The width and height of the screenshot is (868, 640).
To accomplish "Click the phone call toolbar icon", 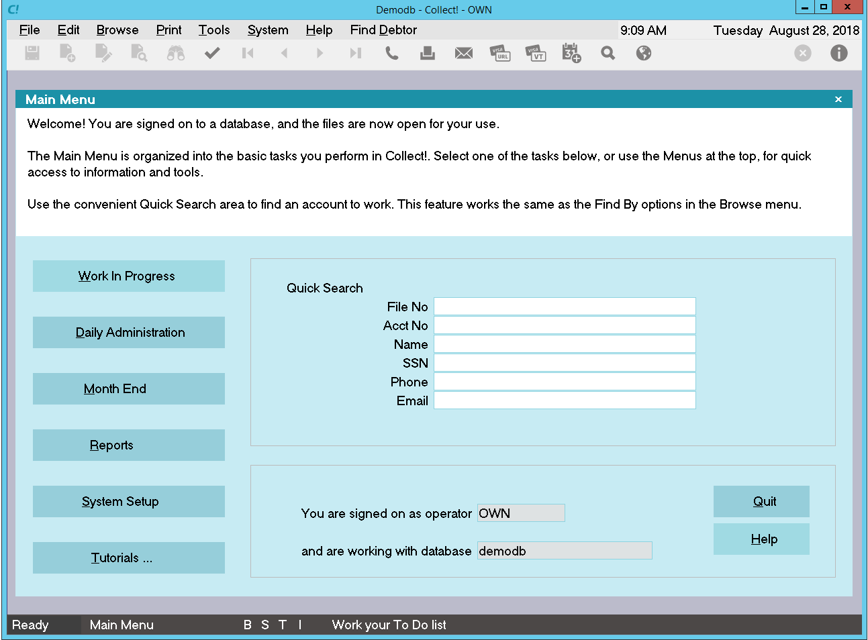I will [392, 53].
